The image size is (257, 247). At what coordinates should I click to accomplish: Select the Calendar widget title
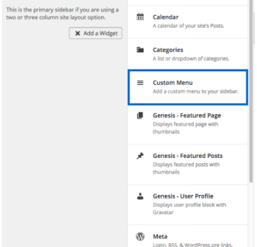coord(166,17)
